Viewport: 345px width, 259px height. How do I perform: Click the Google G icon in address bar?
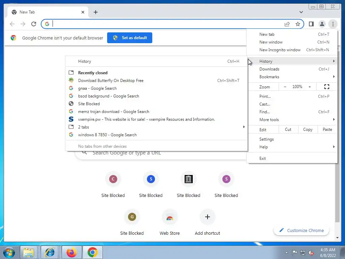[x=47, y=24]
